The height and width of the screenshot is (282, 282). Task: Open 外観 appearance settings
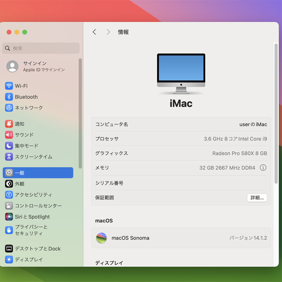[19, 184]
